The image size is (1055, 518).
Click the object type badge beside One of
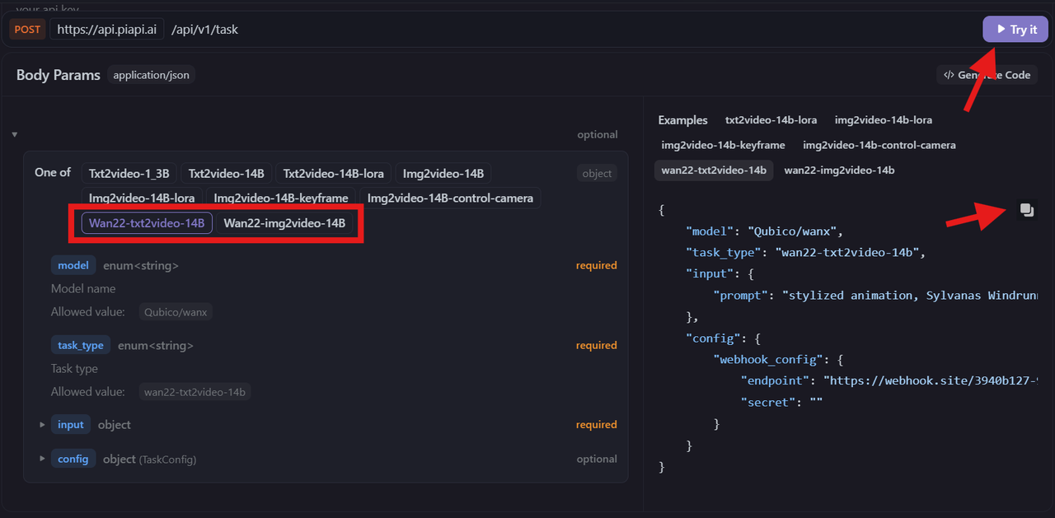[597, 174]
